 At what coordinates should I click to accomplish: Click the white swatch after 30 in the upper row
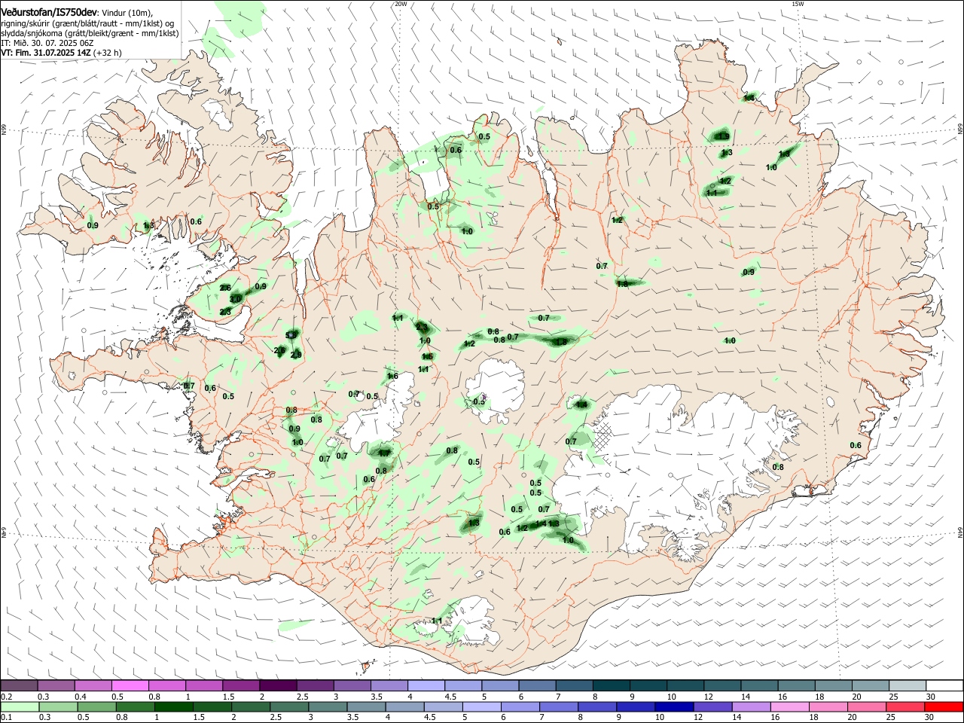click(945, 685)
